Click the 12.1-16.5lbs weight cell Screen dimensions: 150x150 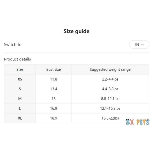click(x=110, y=108)
